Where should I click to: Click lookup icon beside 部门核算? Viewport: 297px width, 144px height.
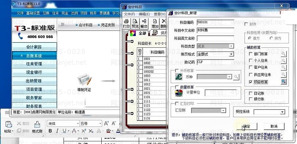coord(283,54)
